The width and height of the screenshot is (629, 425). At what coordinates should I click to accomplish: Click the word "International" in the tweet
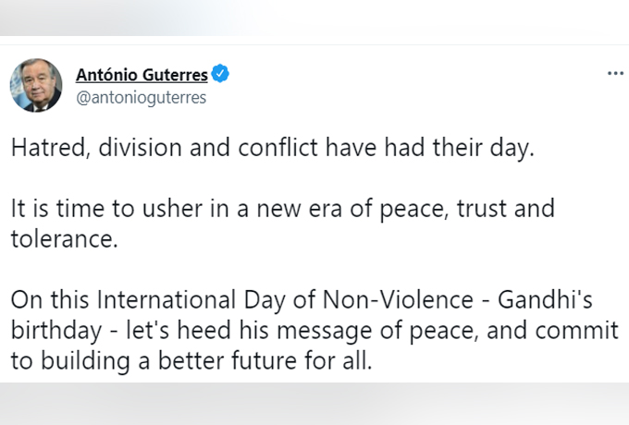(166, 299)
